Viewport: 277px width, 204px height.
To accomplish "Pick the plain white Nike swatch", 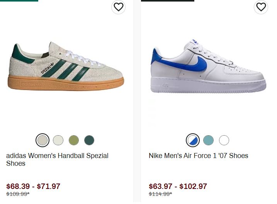I will (224, 140).
